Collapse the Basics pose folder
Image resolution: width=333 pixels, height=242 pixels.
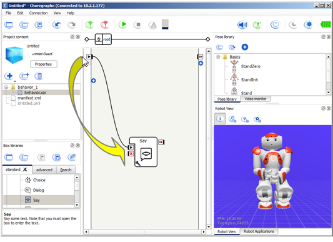point(218,57)
